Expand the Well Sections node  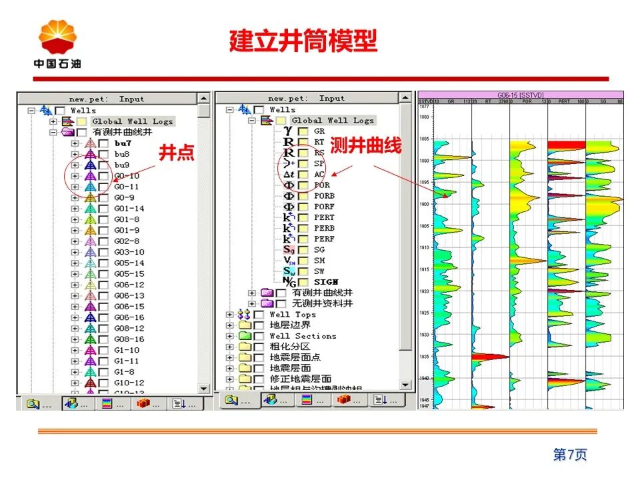click(230, 336)
